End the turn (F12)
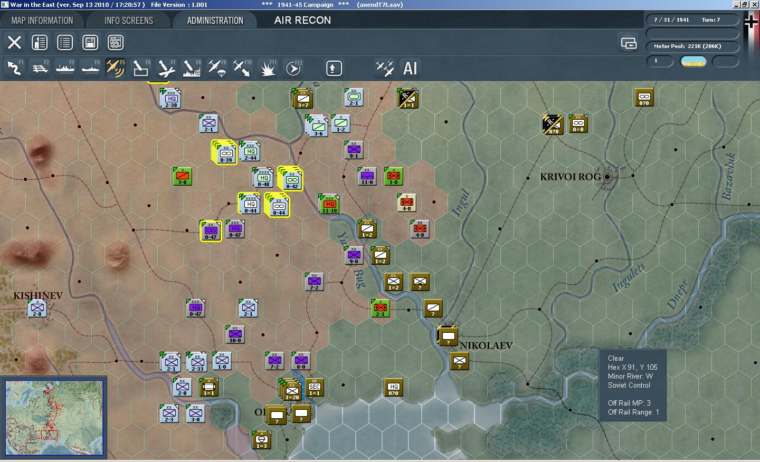 [x=293, y=68]
